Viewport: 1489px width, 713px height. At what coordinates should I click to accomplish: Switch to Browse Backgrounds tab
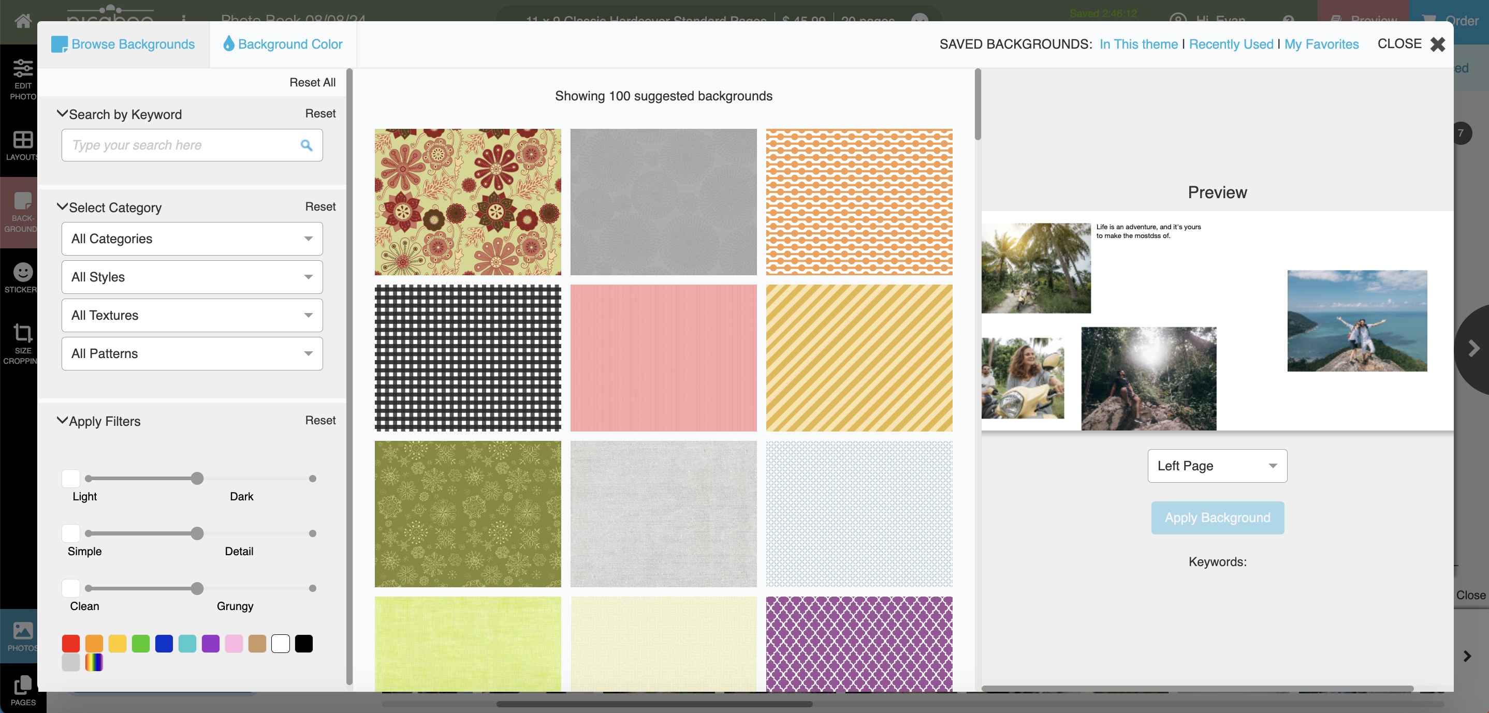123,44
